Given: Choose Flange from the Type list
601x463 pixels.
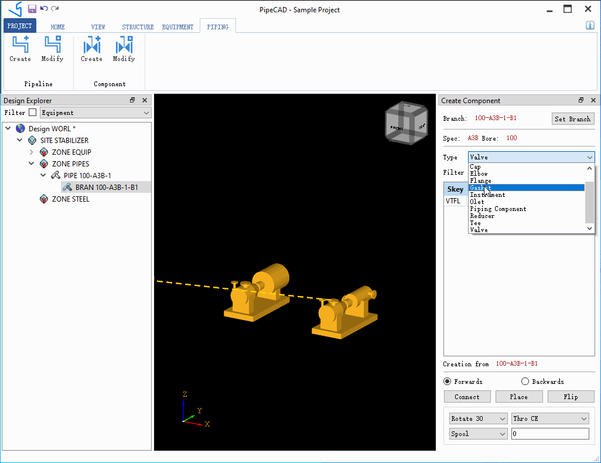Looking at the screenshot, I should click(x=527, y=181).
